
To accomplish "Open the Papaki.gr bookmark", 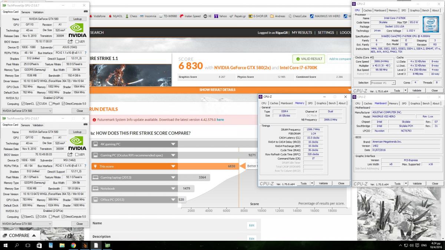I will (238, 16).
